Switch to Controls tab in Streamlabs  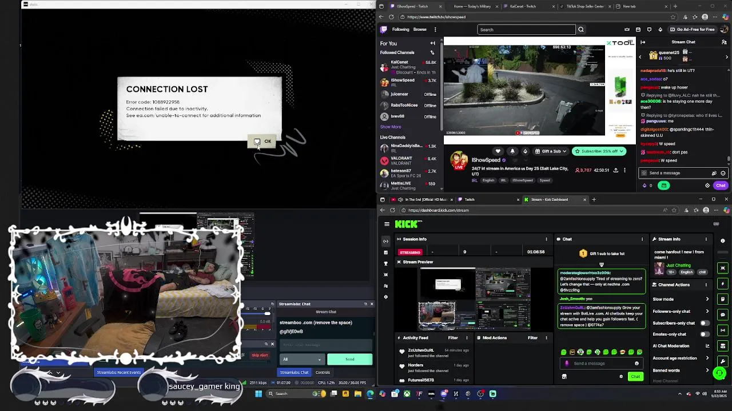click(323, 373)
